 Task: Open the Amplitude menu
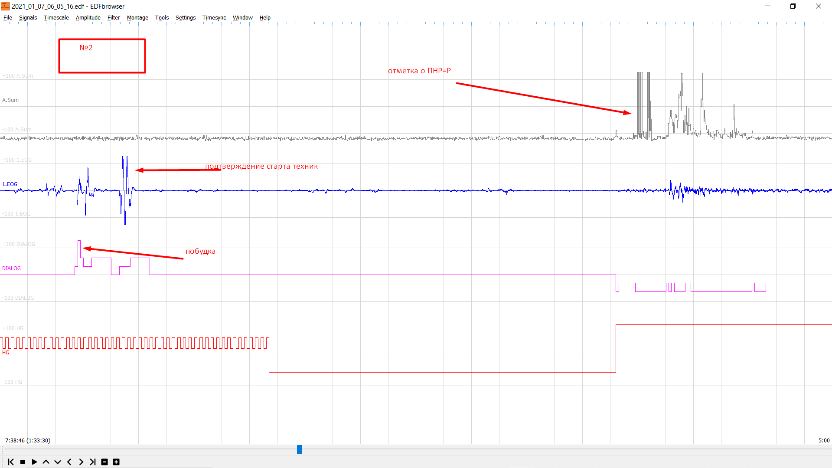coord(88,18)
